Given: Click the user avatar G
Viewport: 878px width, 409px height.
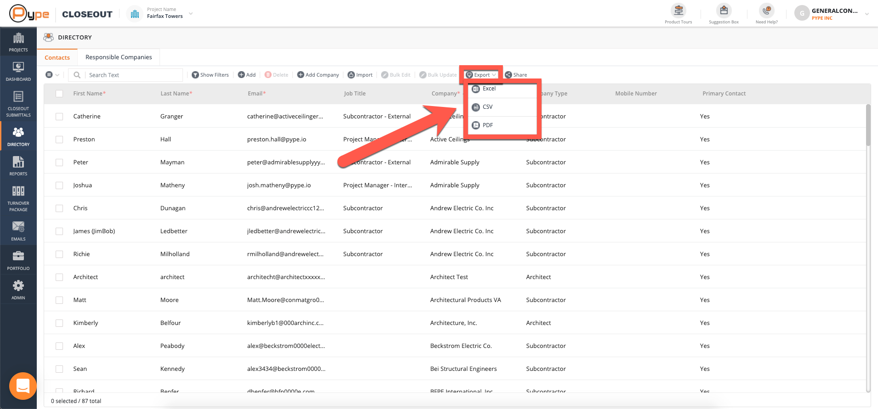Looking at the screenshot, I should pos(802,13).
